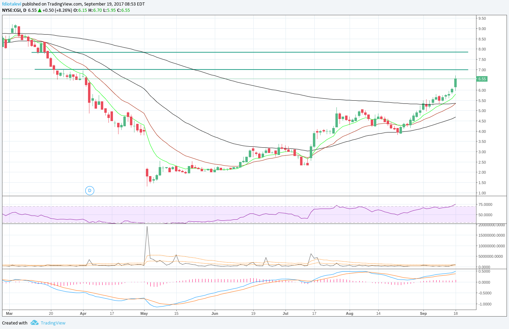Click the date label 18 on time axis
Screen dimensions: 509x329
(x=456, y=313)
